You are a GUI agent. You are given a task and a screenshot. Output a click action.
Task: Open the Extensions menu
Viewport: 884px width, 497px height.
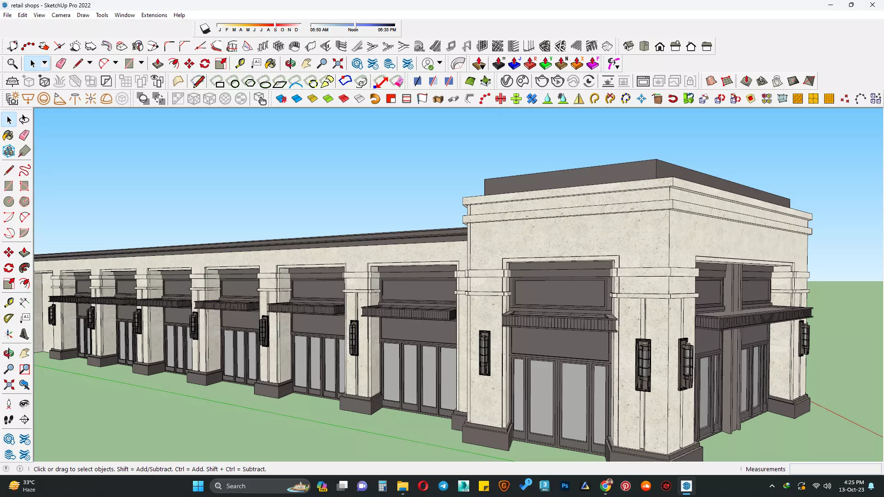154,15
